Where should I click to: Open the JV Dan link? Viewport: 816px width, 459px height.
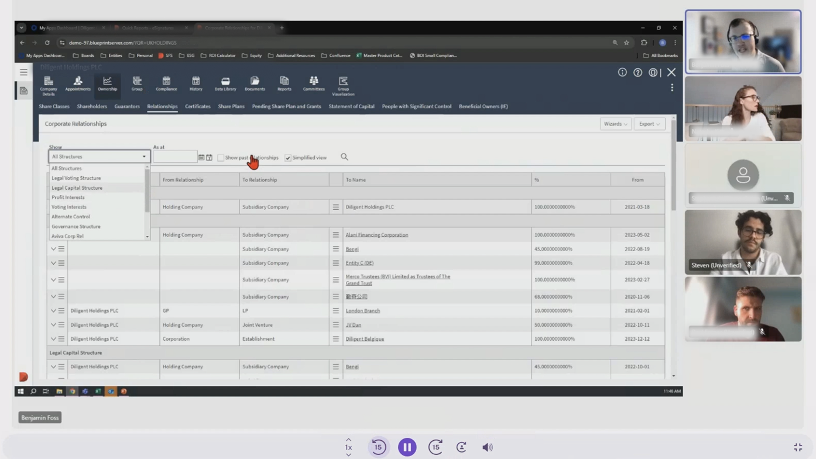354,325
